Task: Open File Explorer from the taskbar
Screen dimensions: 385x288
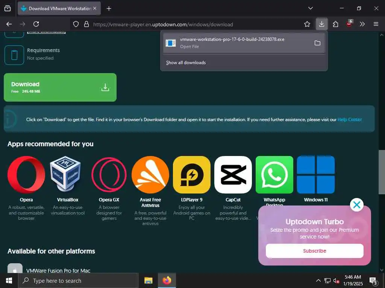Action: pyautogui.click(x=148, y=280)
